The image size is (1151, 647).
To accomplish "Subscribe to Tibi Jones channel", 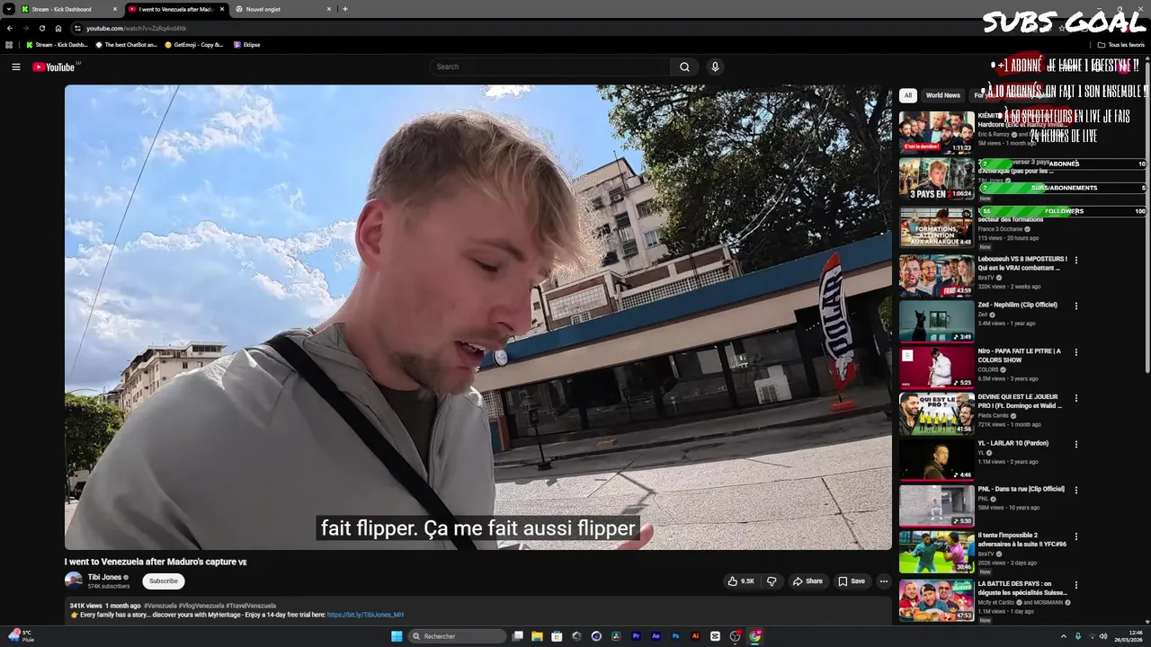I will 164,581.
